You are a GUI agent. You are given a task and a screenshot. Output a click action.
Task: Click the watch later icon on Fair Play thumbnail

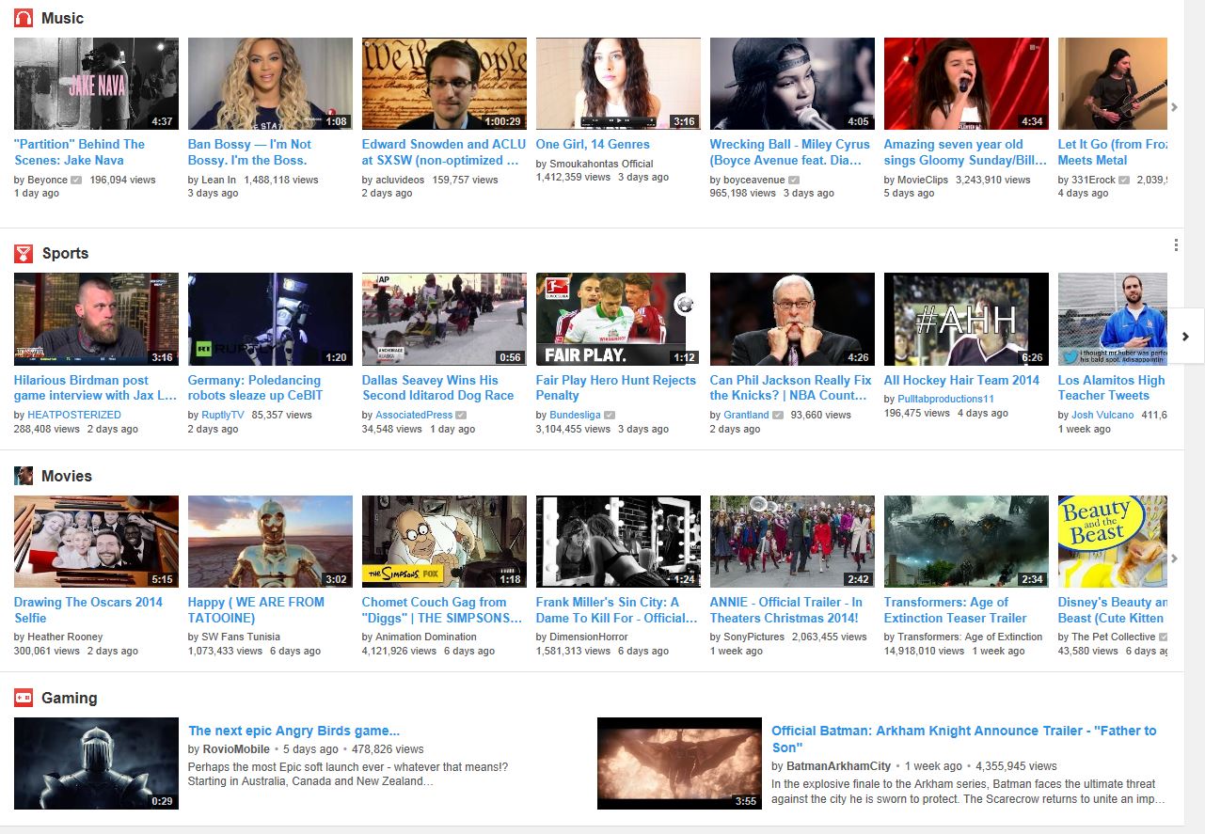coord(685,304)
